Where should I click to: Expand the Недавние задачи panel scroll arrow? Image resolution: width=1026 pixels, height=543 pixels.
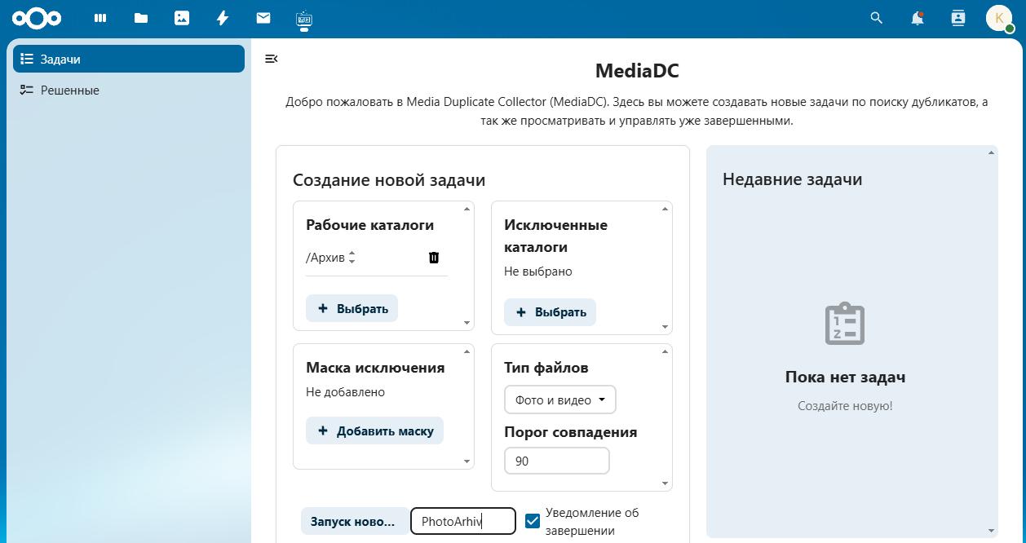[x=989, y=152]
